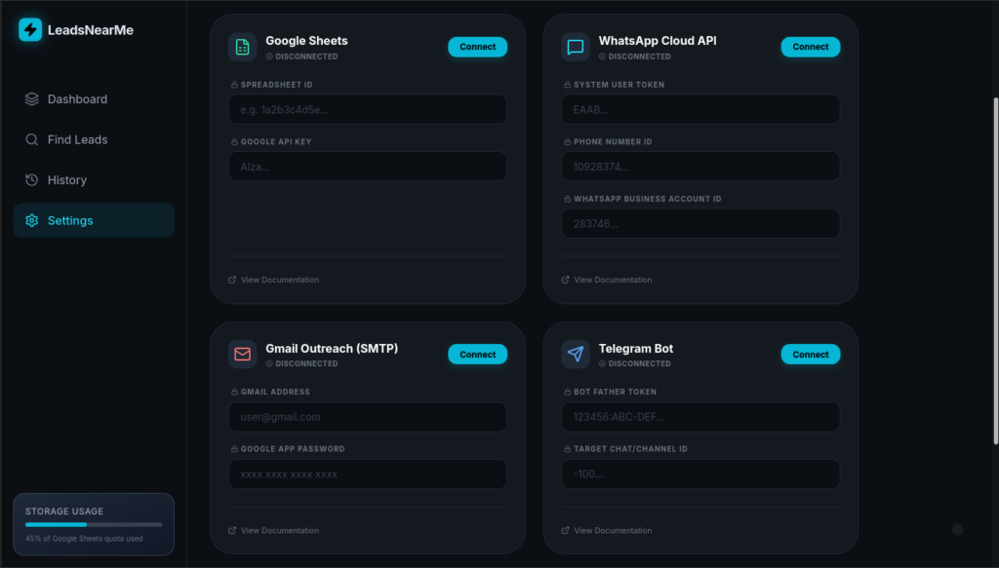Image resolution: width=999 pixels, height=568 pixels.
Task: Go to Find Leads
Action: click(94, 140)
